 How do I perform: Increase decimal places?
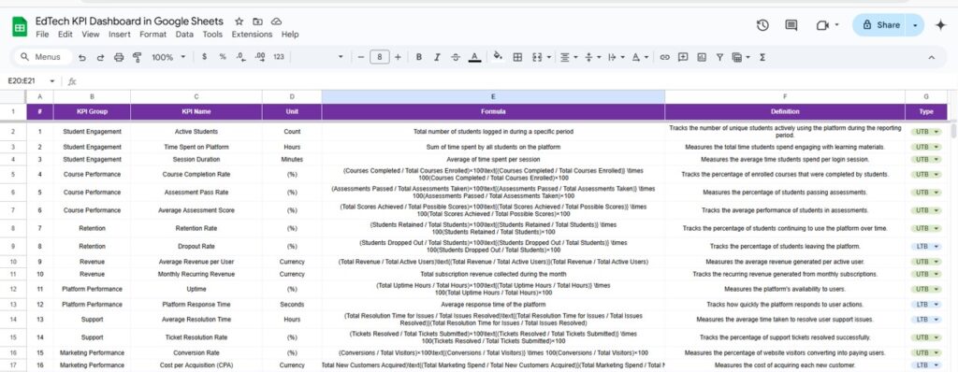pyautogui.click(x=260, y=57)
